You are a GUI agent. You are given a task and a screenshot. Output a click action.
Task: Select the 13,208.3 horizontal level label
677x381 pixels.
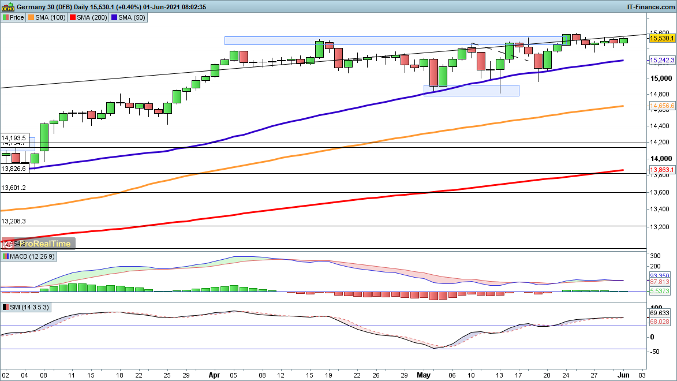14,221
